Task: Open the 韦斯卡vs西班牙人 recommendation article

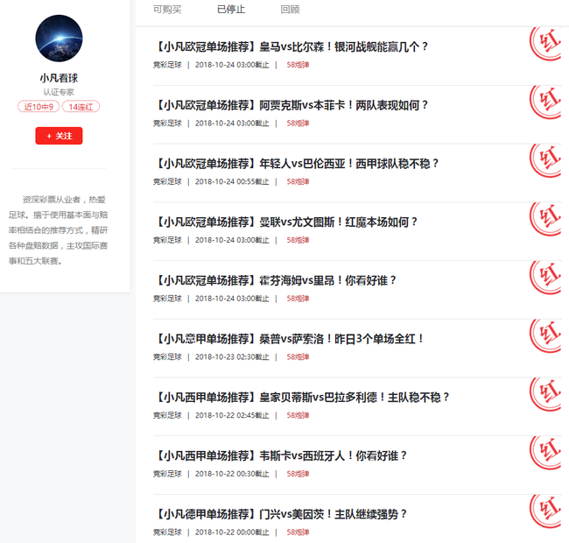Action: (x=280, y=456)
